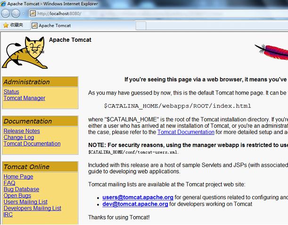This screenshot has width=288, height=225.
Task: Click the browser Forward arrow button
Action: coord(16,14)
